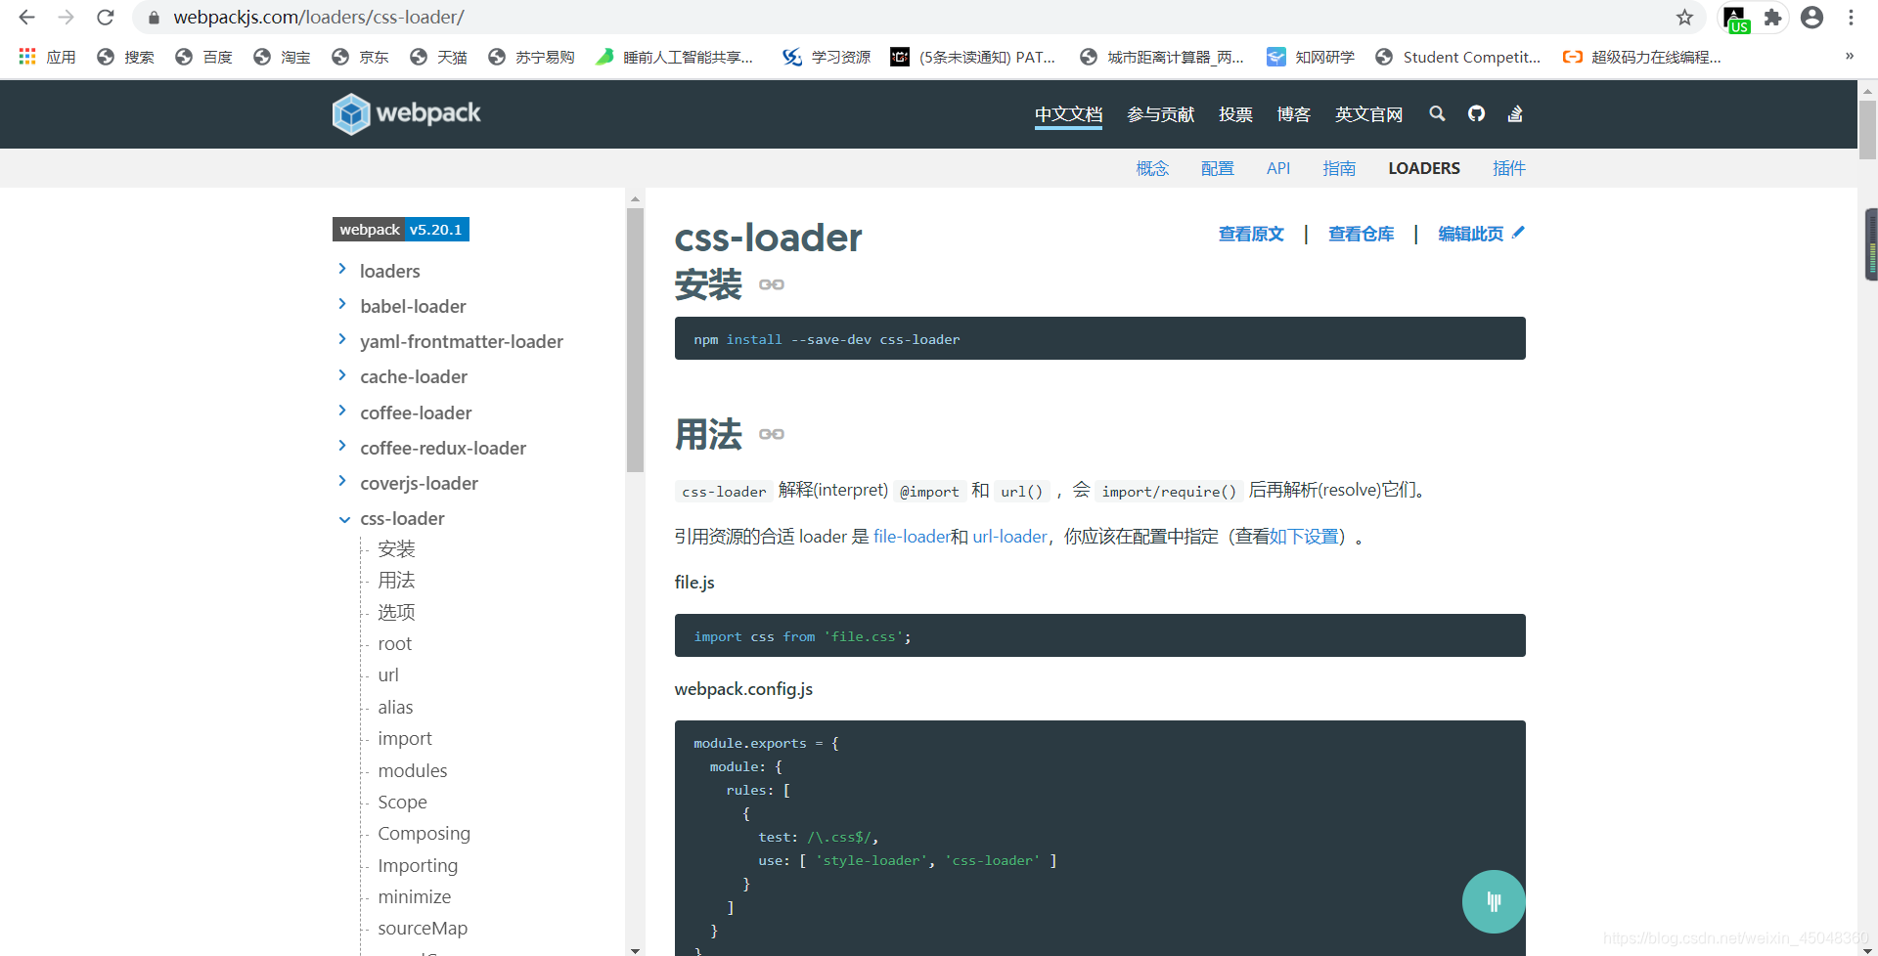The image size is (1878, 956).
Task: Click the webpack logo
Action: [406, 113]
